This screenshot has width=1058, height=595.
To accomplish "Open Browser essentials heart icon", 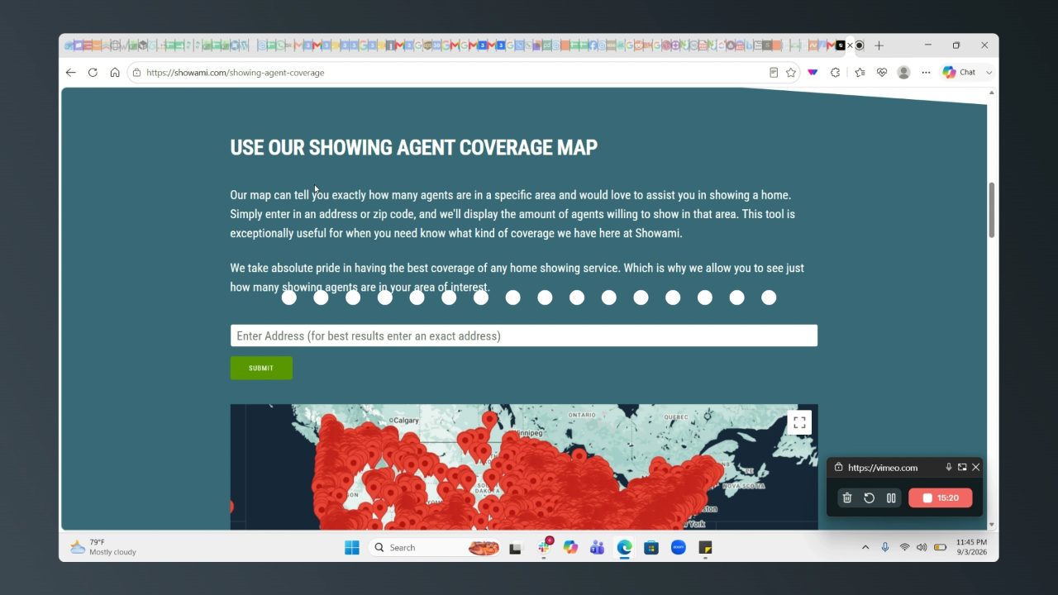I will [882, 73].
